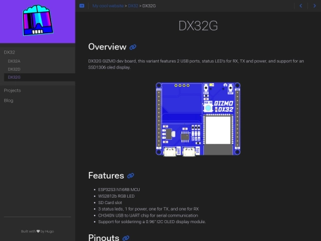The image size is (321, 241).
Task: Copy the Overview heading anchor link
Action: point(133,47)
